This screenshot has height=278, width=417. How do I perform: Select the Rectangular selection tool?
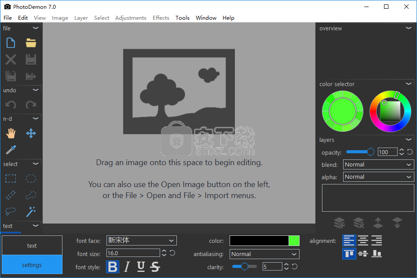click(x=11, y=178)
